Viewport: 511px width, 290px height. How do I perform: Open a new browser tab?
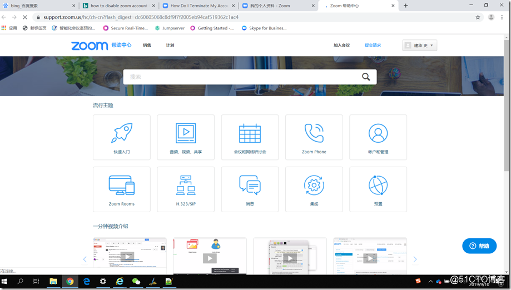[406, 6]
